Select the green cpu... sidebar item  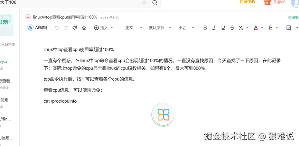(x=5, y=62)
